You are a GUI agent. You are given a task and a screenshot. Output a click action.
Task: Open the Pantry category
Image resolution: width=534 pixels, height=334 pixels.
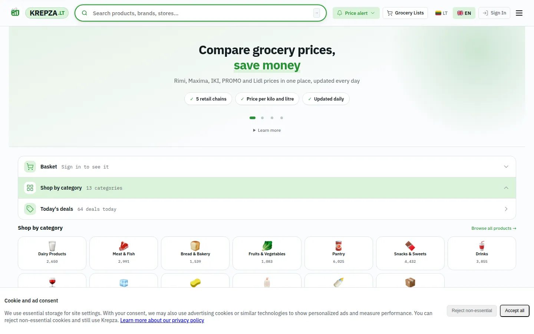339,253
